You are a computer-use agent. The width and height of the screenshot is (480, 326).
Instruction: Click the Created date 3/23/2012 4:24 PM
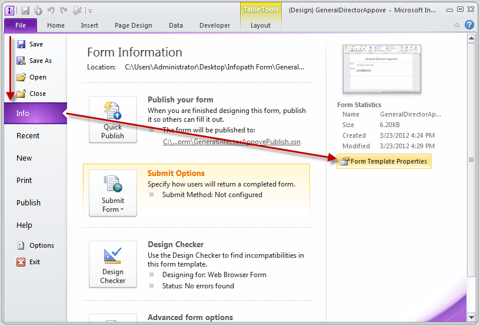[407, 135]
